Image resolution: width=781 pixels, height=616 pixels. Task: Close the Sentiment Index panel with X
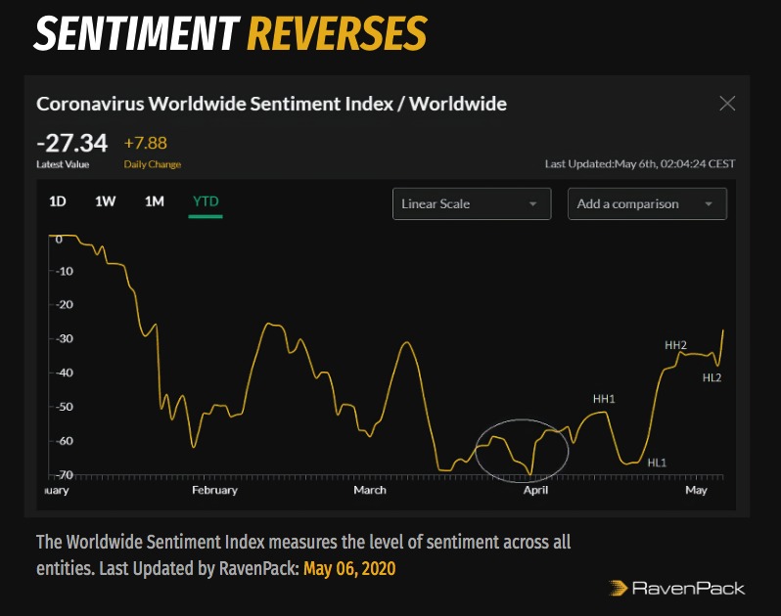coord(727,104)
